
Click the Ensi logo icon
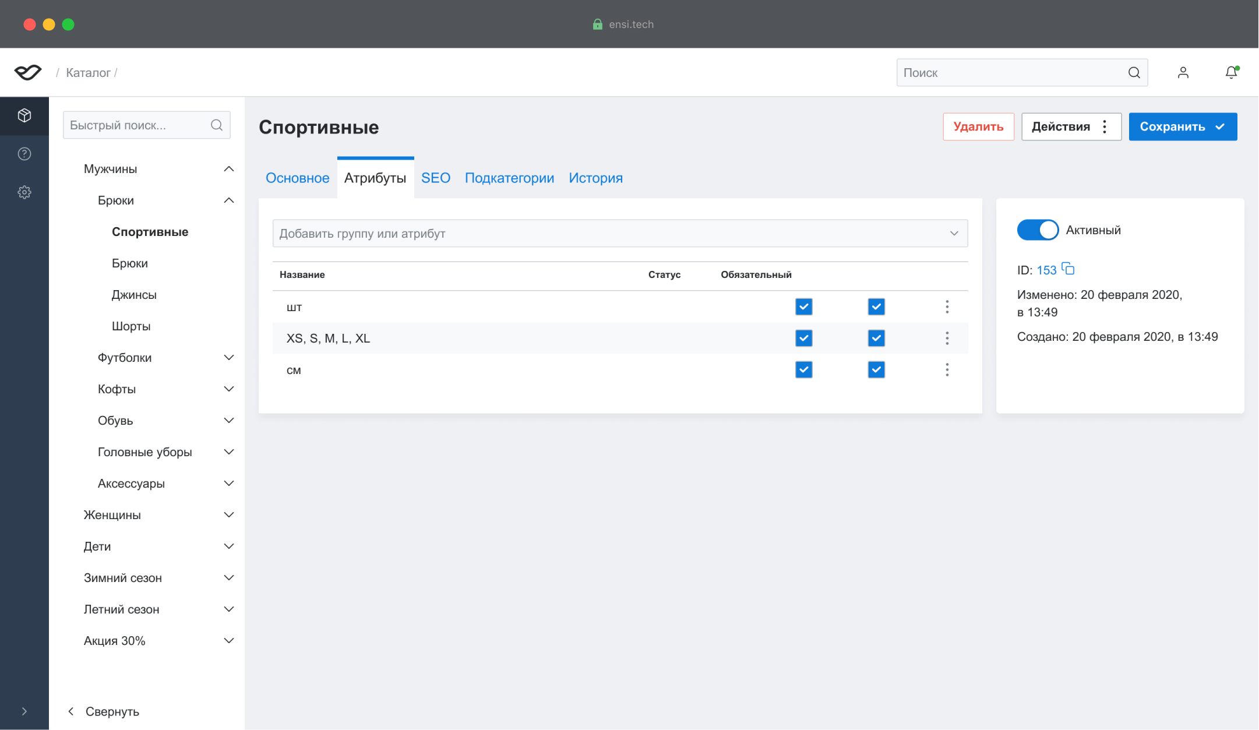tap(28, 72)
